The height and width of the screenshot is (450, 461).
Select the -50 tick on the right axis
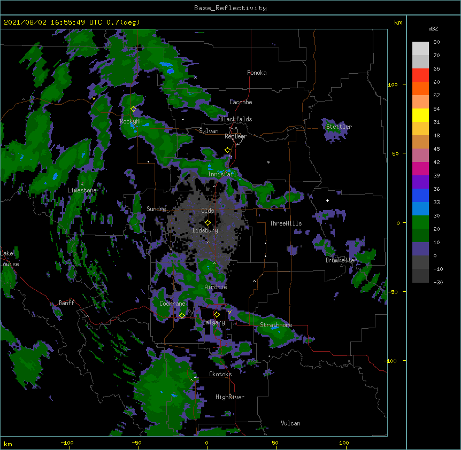coord(393,292)
